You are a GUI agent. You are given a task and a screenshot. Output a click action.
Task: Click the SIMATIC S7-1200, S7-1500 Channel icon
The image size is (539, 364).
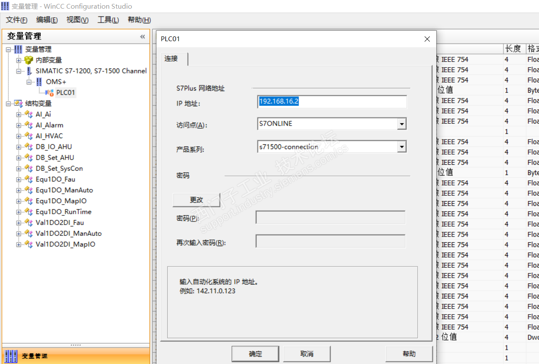(x=29, y=71)
